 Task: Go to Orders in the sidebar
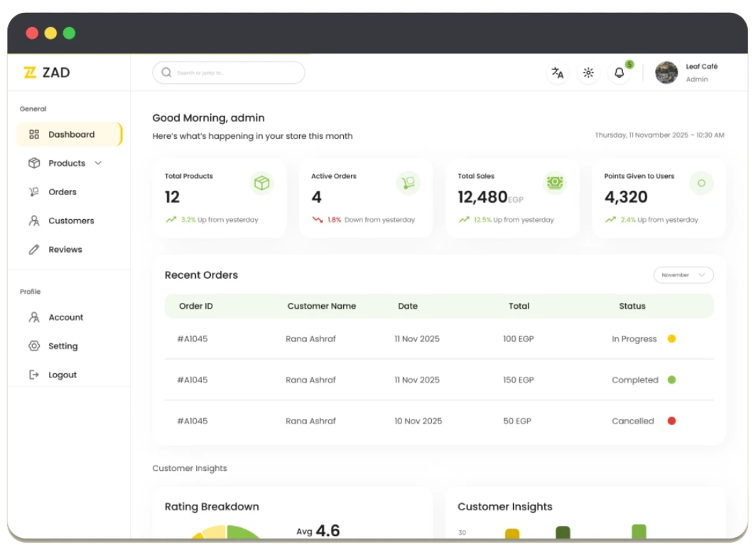[x=62, y=192]
